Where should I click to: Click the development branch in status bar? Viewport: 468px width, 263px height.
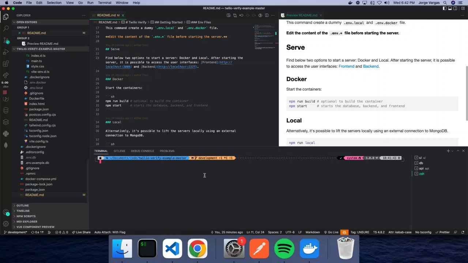click(15, 232)
